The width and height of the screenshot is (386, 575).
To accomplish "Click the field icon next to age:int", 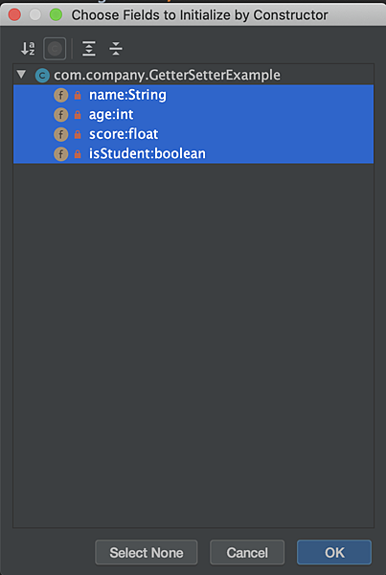I will pyautogui.click(x=61, y=115).
